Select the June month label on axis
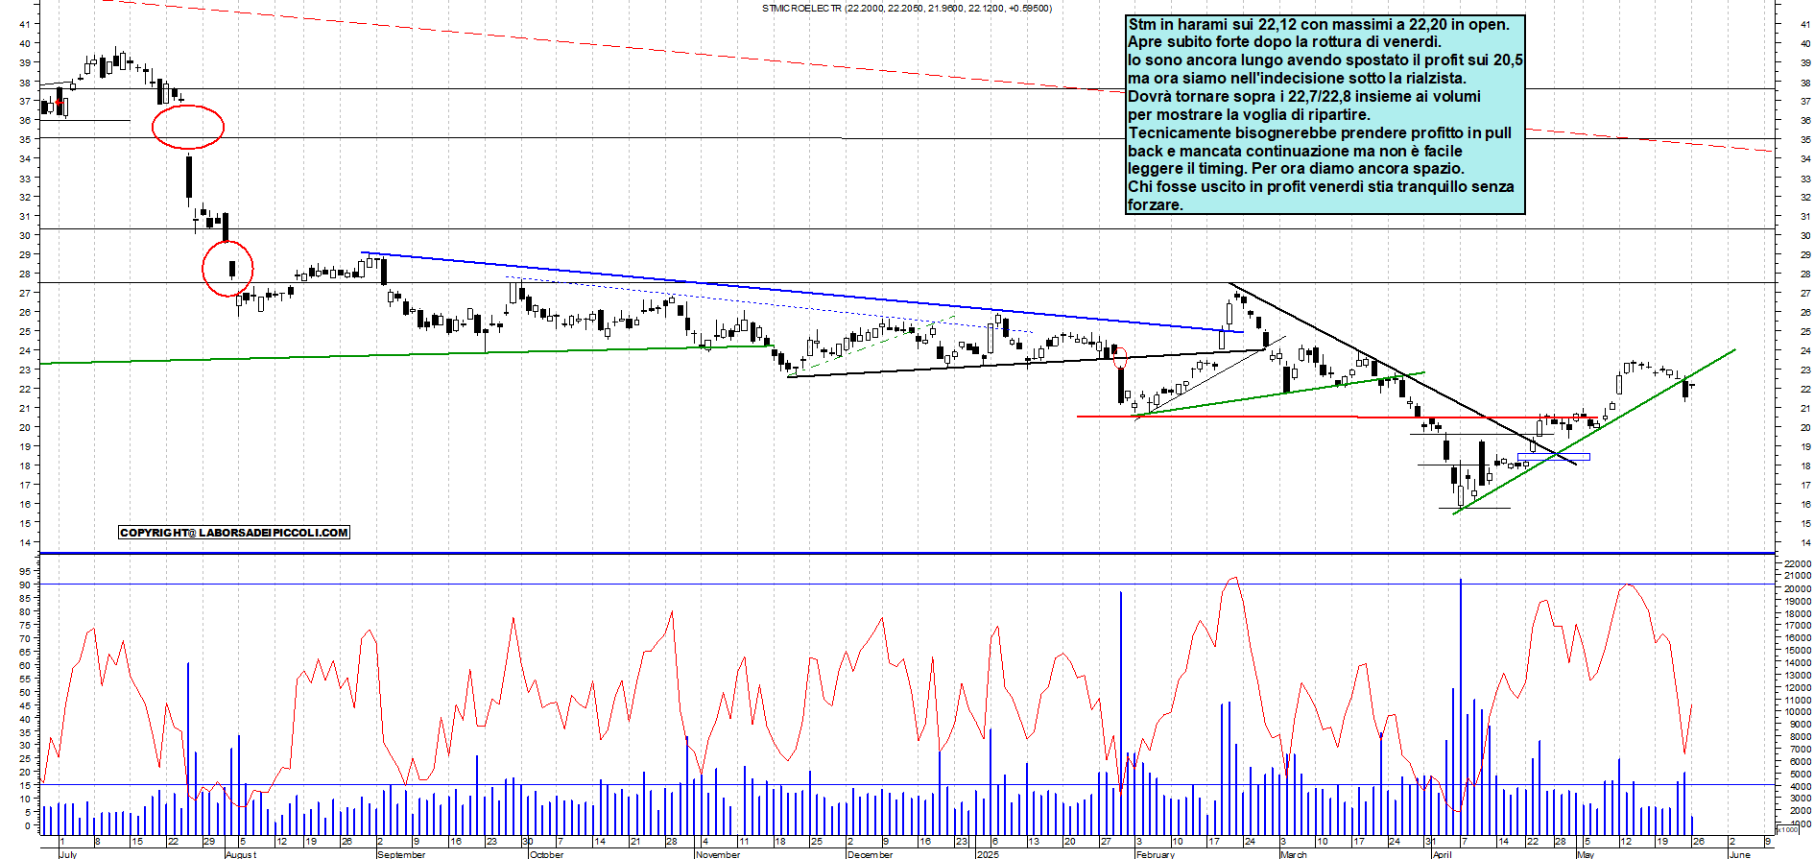This screenshot has height=859, width=1814. click(x=1739, y=853)
